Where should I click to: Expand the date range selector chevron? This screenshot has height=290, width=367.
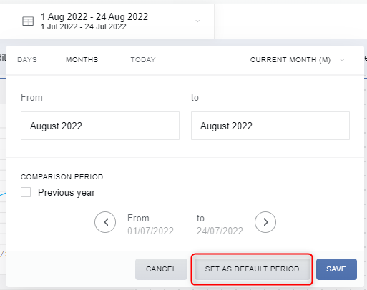pos(197,21)
